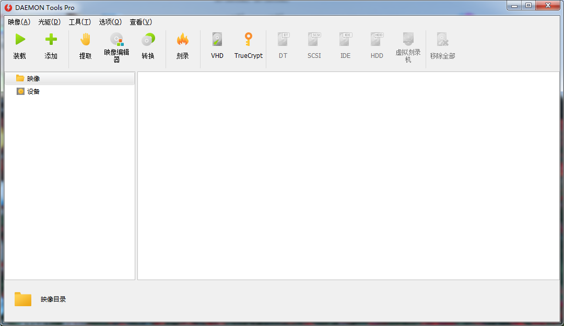Click the large 映像目录 folder icon
Screen dimensions: 564x326
[23, 299]
